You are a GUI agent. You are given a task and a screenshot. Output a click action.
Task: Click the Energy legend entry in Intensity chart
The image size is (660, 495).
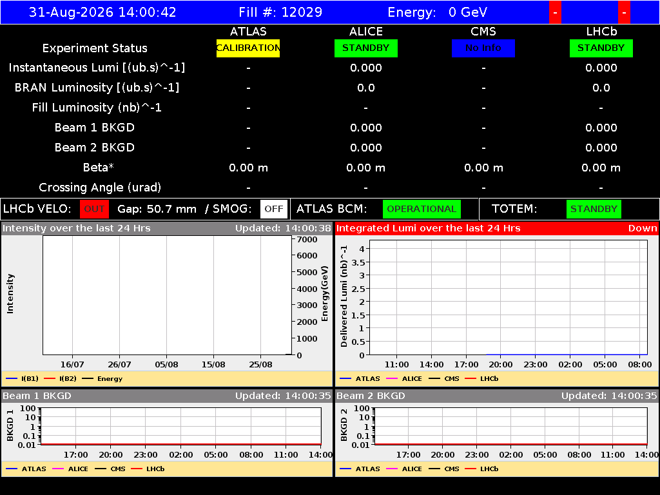pyautogui.click(x=102, y=378)
